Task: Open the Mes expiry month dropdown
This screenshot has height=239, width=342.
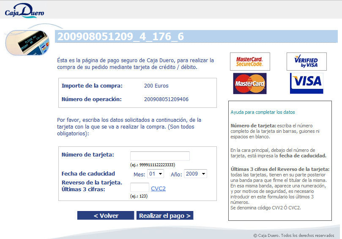Action: (x=156, y=174)
